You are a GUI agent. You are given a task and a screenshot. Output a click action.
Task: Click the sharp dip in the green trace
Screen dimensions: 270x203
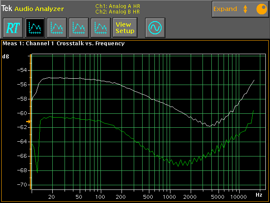click(37, 172)
